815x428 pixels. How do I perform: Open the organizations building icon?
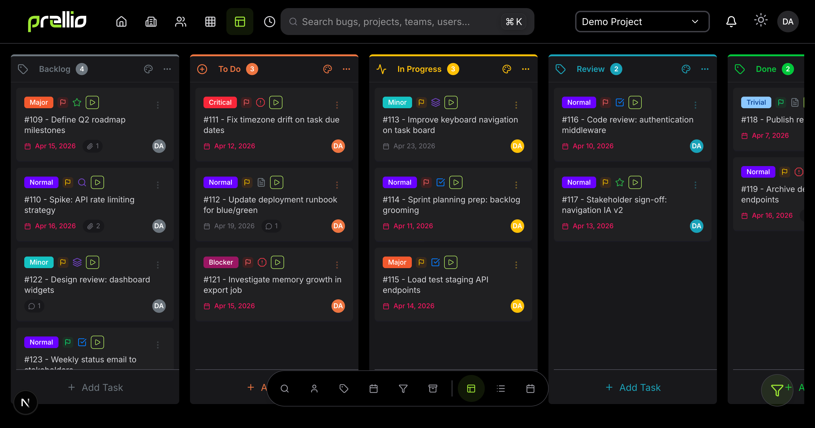click(151, 22)
